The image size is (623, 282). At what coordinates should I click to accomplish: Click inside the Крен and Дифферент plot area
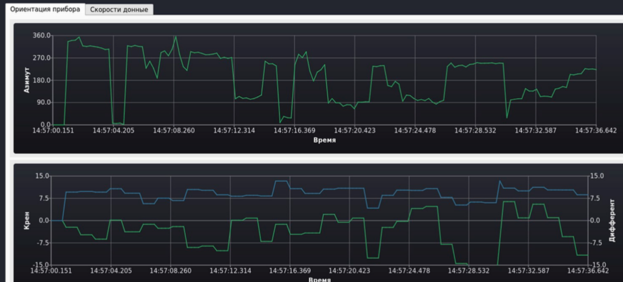coord(320,221)
